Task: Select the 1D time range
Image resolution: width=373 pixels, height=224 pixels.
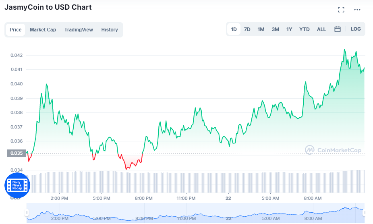Action: pyautogui.click(x=234, y=29)
